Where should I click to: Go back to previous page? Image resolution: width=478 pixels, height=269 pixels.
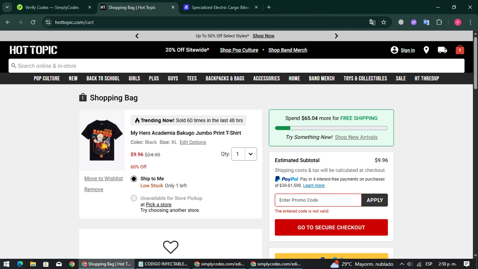[x=8, y=22]
